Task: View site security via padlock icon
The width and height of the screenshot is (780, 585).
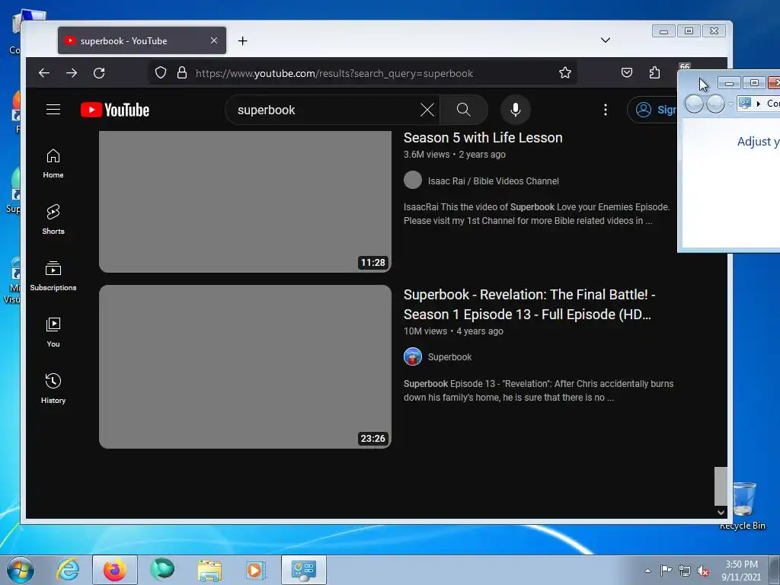Action: (x=182, y=73)
